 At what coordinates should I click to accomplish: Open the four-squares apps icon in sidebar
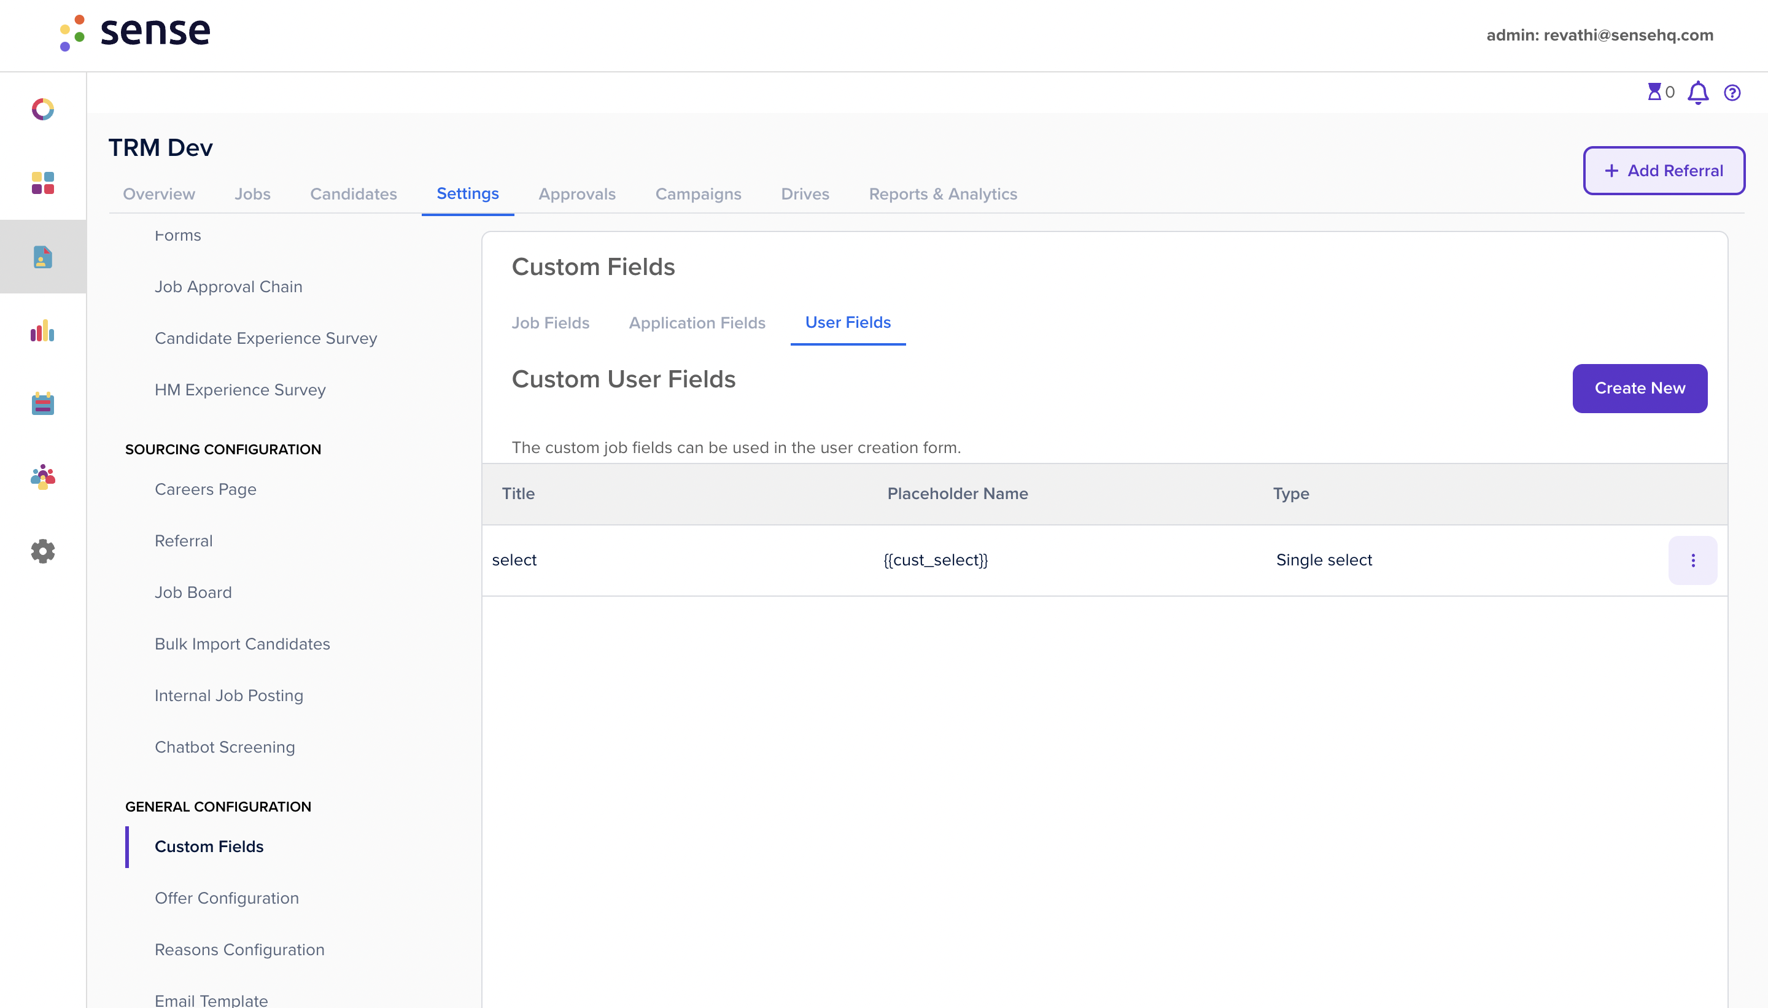43,183
